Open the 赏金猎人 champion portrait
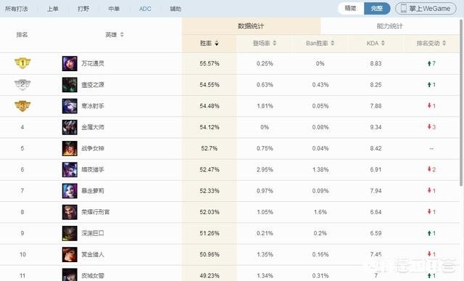This screenshot has width=464, height=281. 70,254
